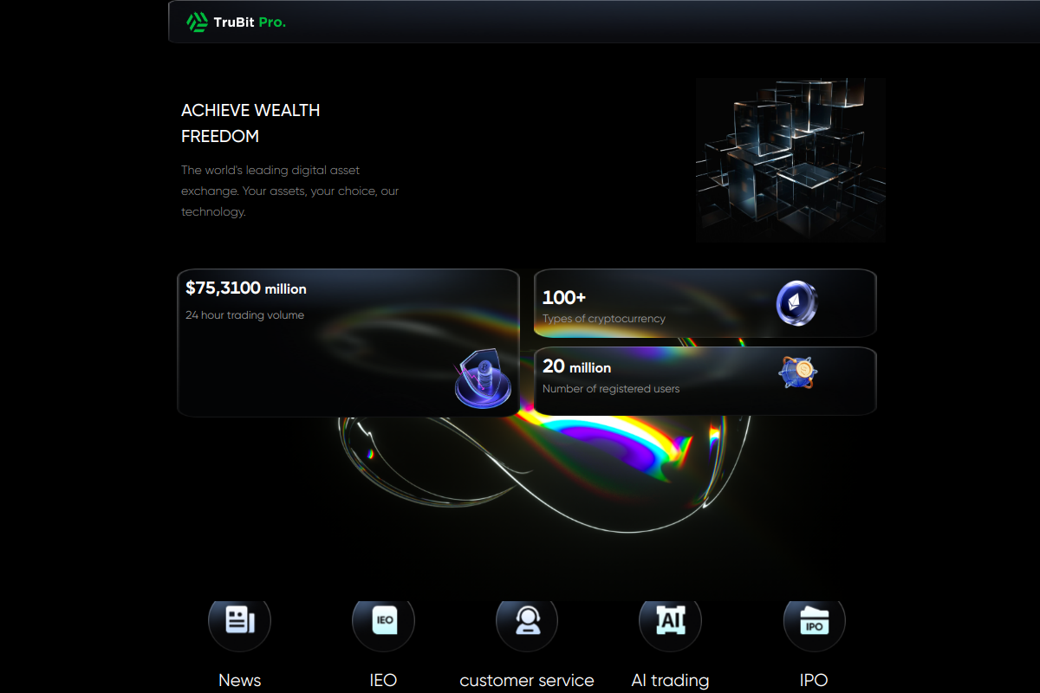1040x693 pixels.
Task: Select the IEO label
Action: tap(383, 680)
